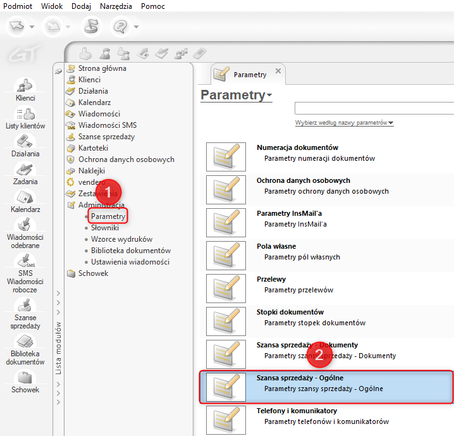Open SMS Wiadomości robocze sidebar shortcut

pyautogui.click(x=25, y=273)
